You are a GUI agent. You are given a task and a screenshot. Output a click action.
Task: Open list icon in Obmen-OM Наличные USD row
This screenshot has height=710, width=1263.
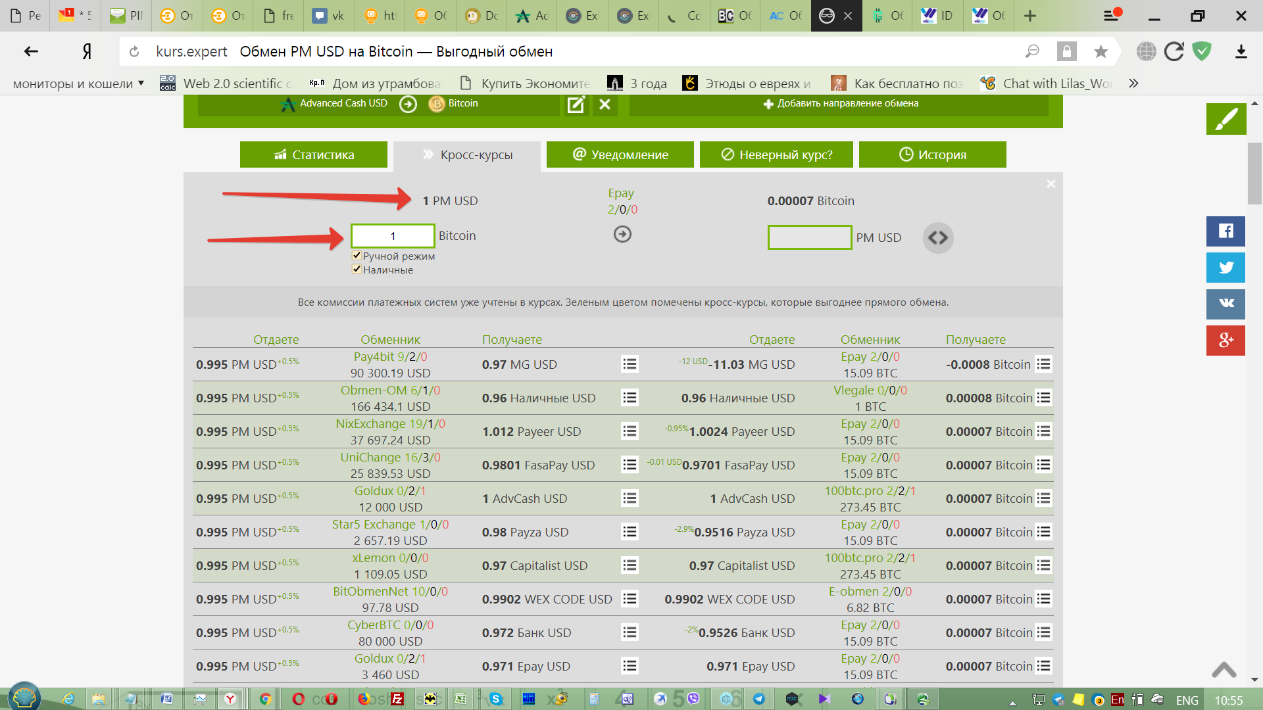630,397
